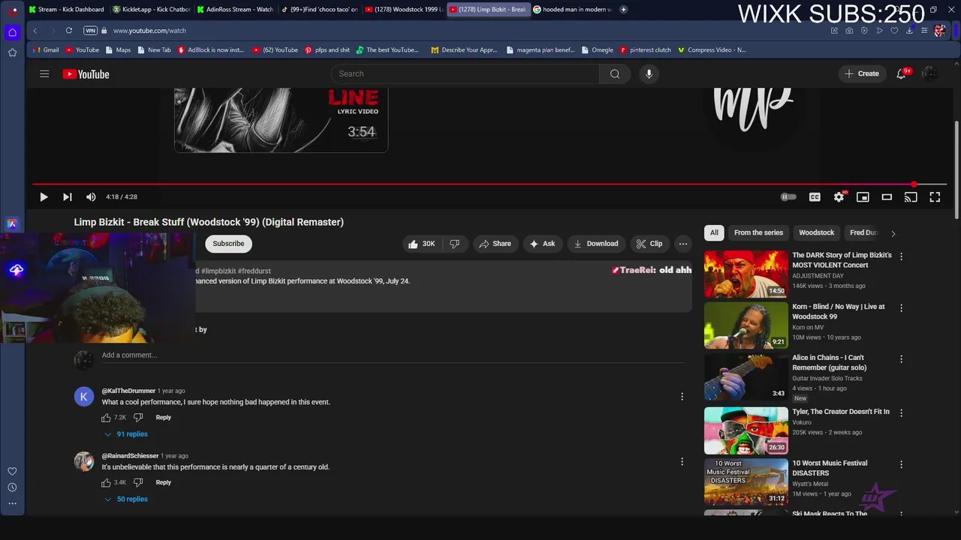The image size is (961, 540).
Task: Skip to the next video
Action: (x=67, y=197)
